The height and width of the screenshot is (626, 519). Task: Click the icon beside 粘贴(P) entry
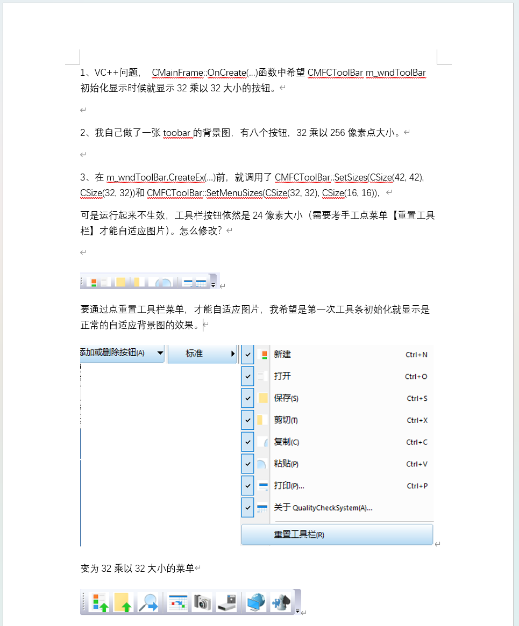coord(261,464)
